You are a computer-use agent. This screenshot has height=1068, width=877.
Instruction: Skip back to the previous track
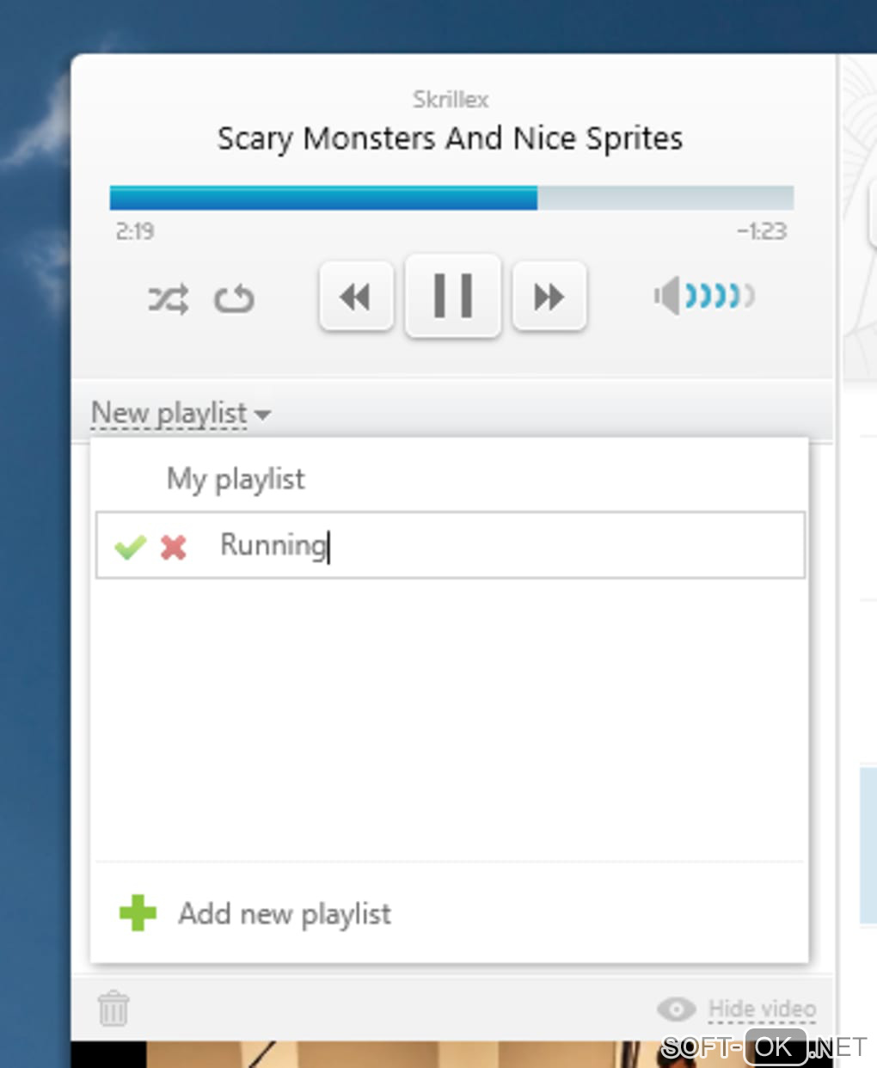click(x=356, y=298)
